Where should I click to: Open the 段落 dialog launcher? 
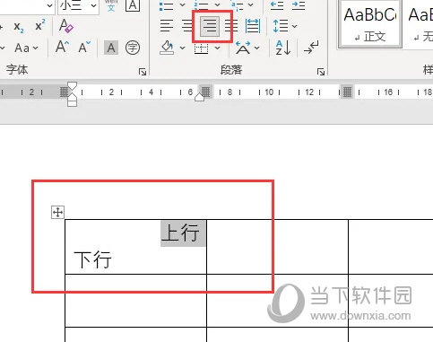pyautogui.click(x=321, y=72)
